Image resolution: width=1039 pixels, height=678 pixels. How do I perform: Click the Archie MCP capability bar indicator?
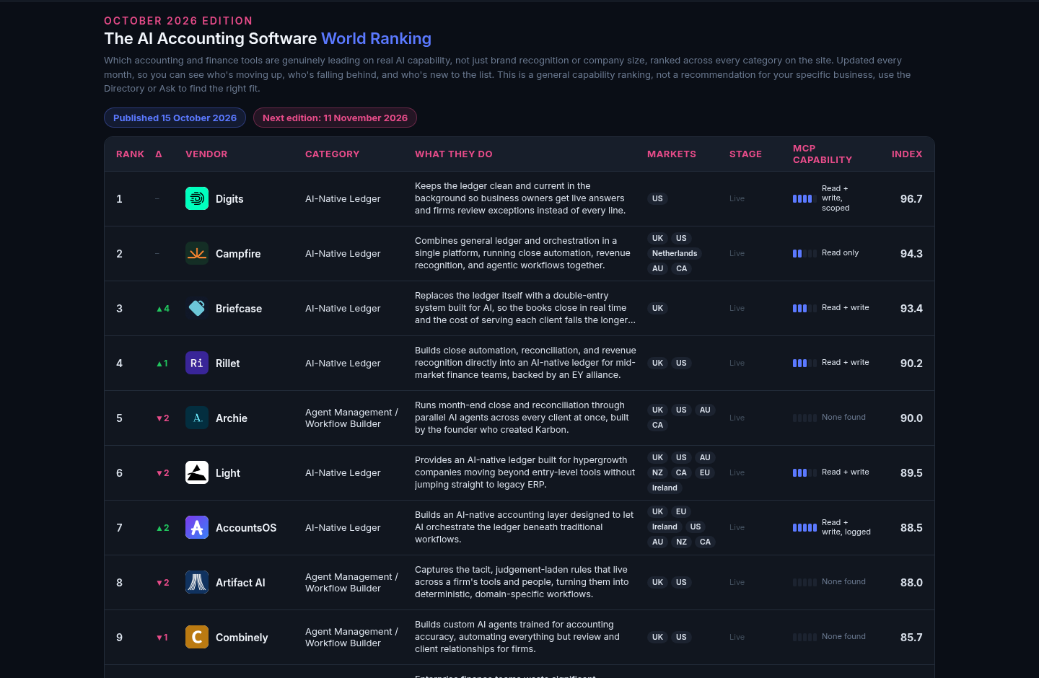[805, 418]
